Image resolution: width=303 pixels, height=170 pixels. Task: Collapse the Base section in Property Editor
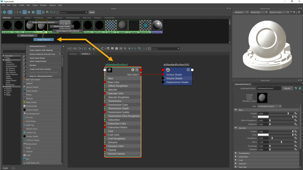(x=236, y=110)
